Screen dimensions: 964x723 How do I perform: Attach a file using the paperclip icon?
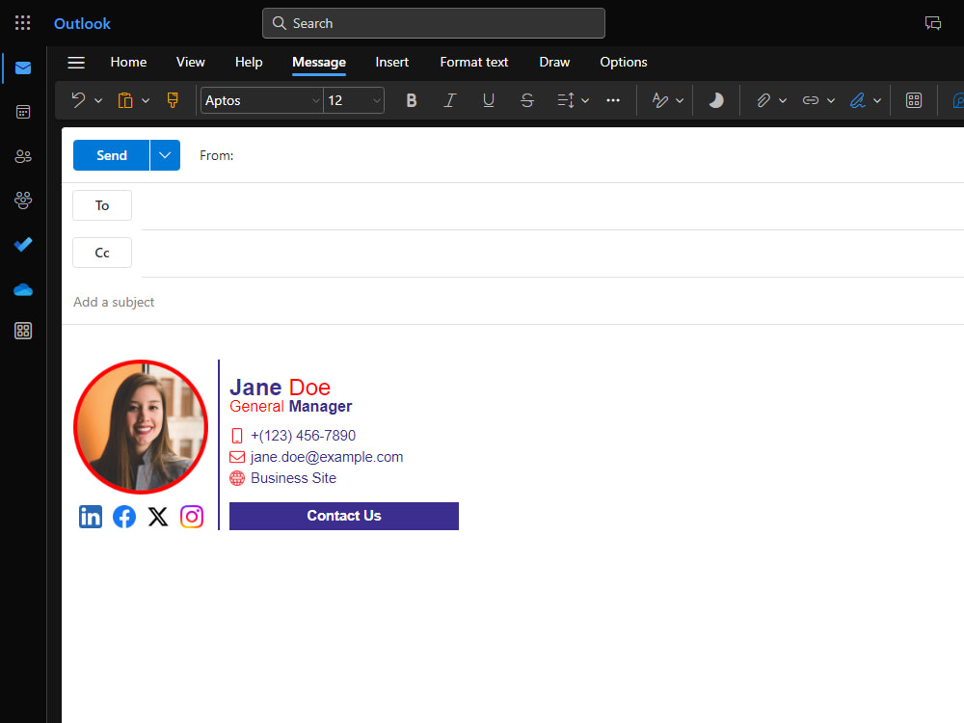point(763,99)
